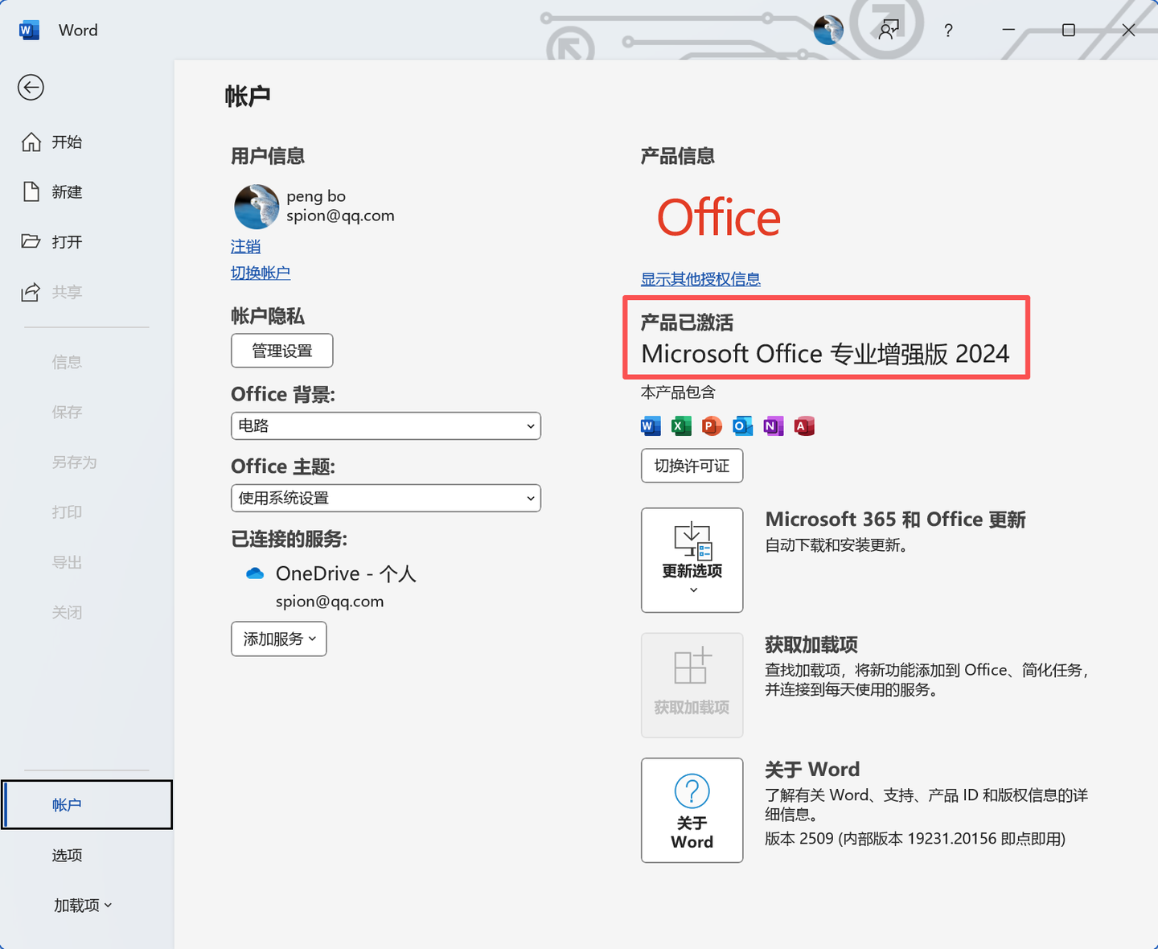The width and height of the screenshot is (1158, 949).
Task: Click the Microsoft 365 和 Office 更新 heading
Action: tap(895, 520)
